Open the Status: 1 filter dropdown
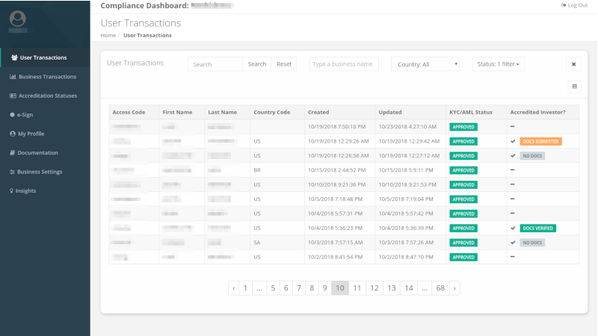598x336 pixels. (x=498, y=64)
